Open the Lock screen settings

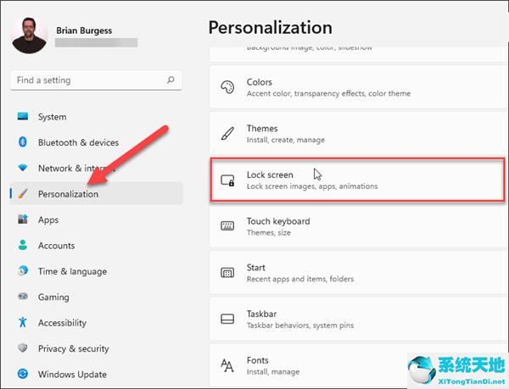(x=355, y=180)
